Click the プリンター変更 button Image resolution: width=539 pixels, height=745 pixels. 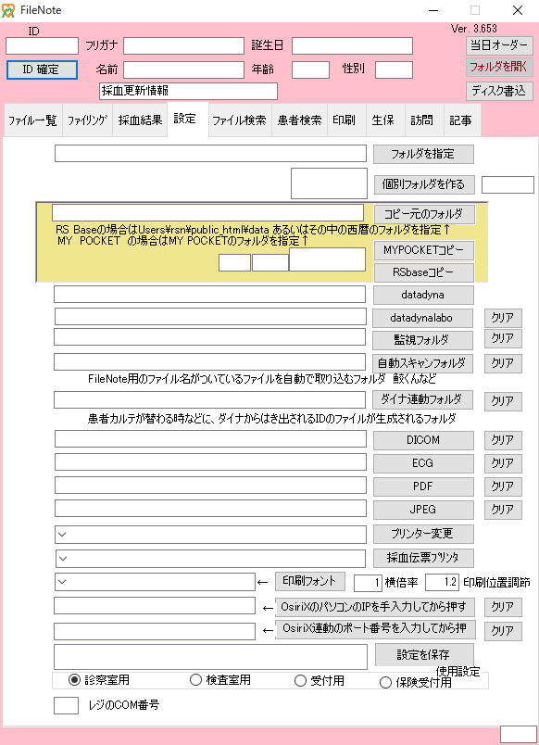[423, 534]
